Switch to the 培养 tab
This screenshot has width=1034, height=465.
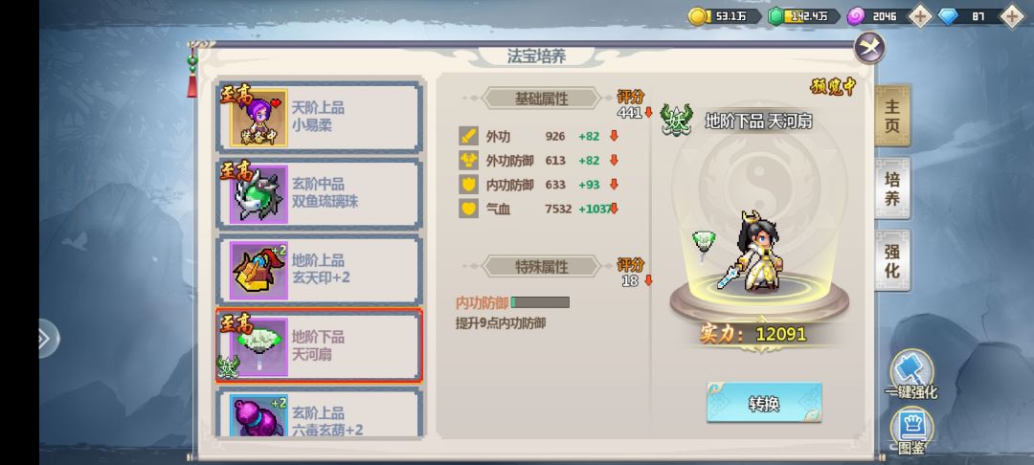[892, 188]
